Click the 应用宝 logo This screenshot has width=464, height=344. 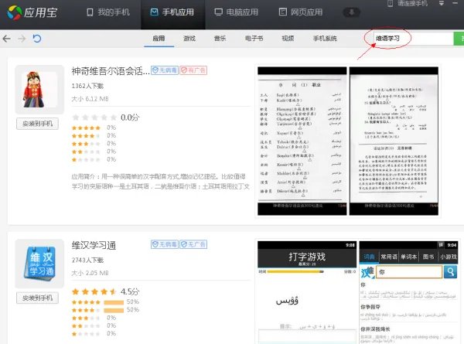(32, 12)
